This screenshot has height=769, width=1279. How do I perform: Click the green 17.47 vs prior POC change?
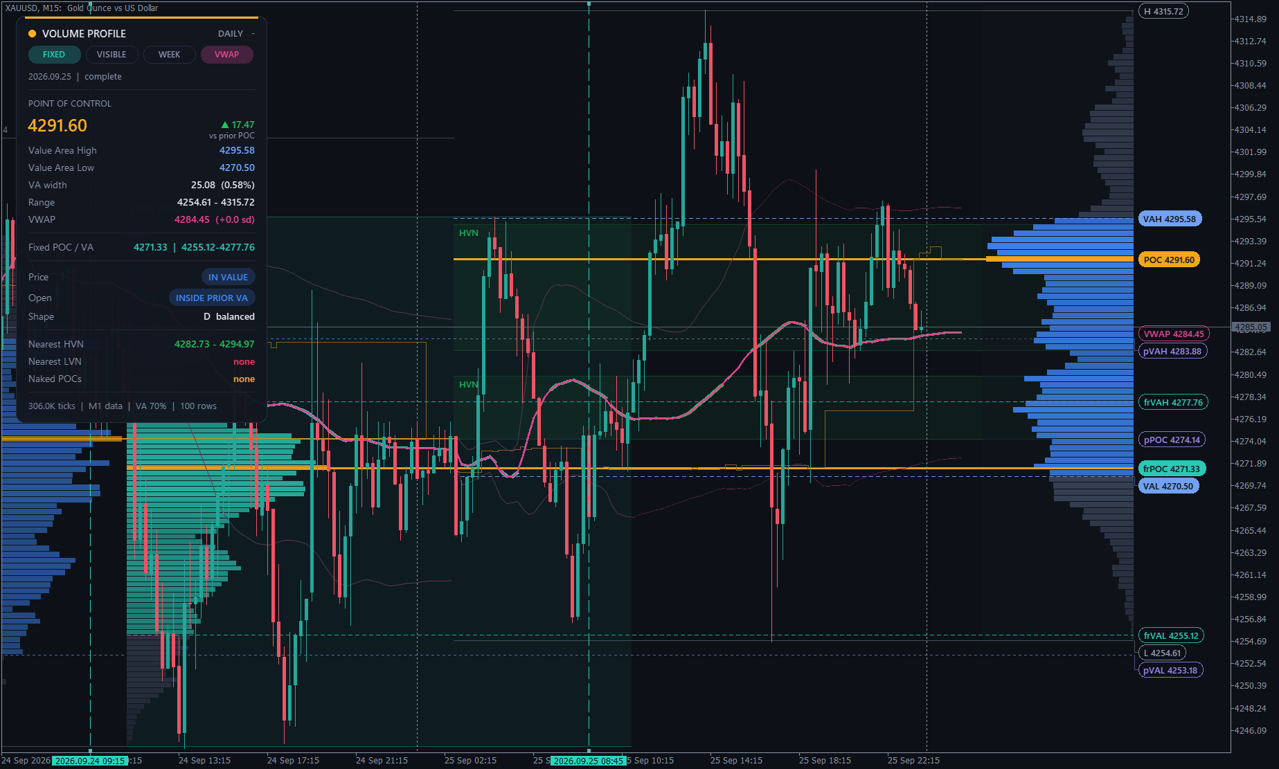click(238, 125)
